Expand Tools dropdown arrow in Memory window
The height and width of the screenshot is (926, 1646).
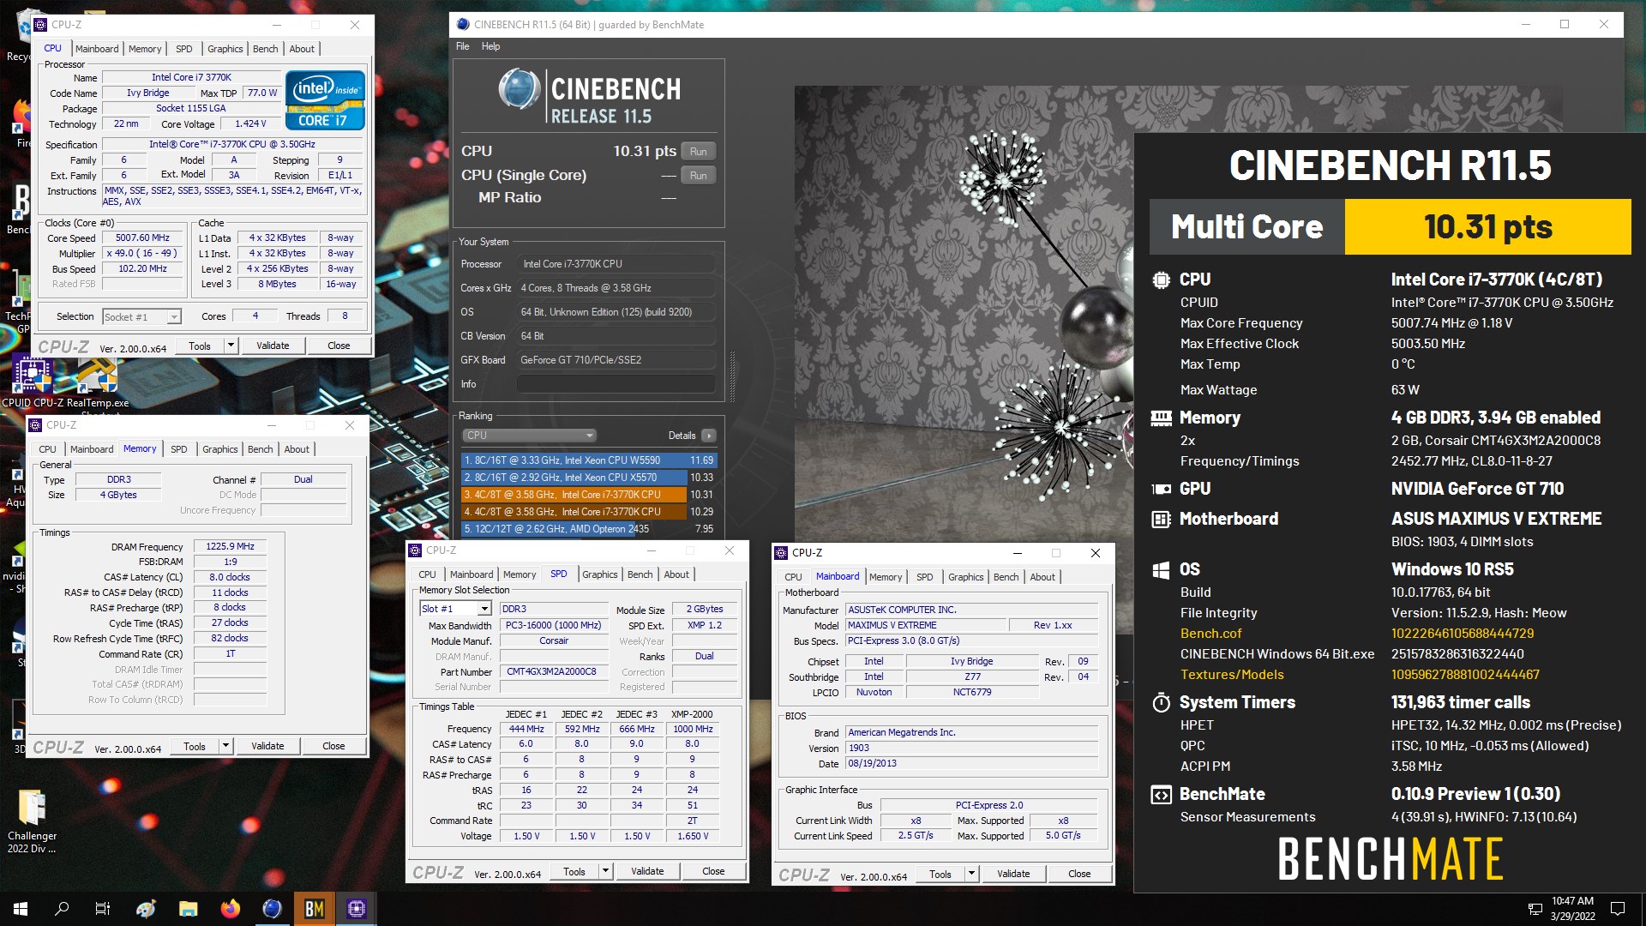[x=225, y=746]
